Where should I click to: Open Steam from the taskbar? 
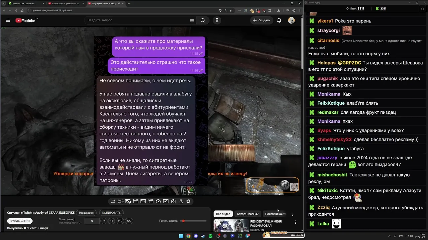203,236
